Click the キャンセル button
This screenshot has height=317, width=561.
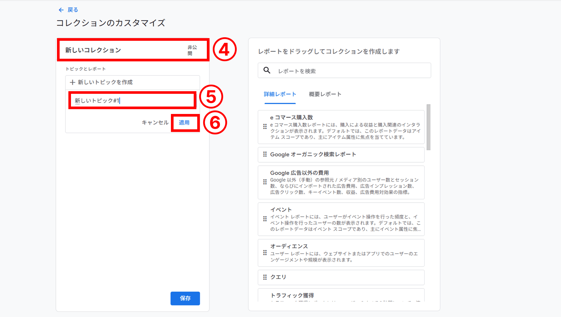coord(155,122)
